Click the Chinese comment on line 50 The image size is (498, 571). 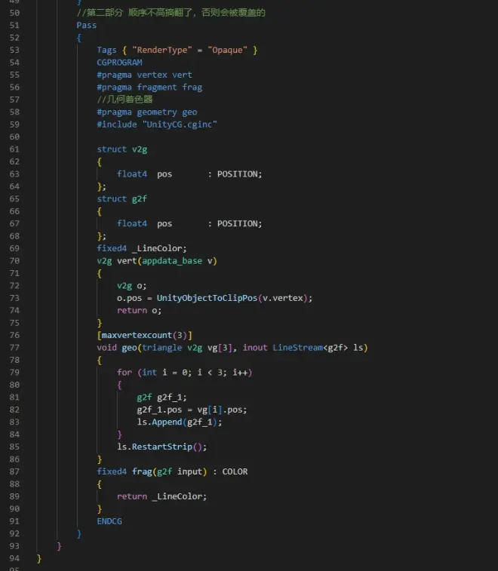pyautogui.click(x=171, y=13)
